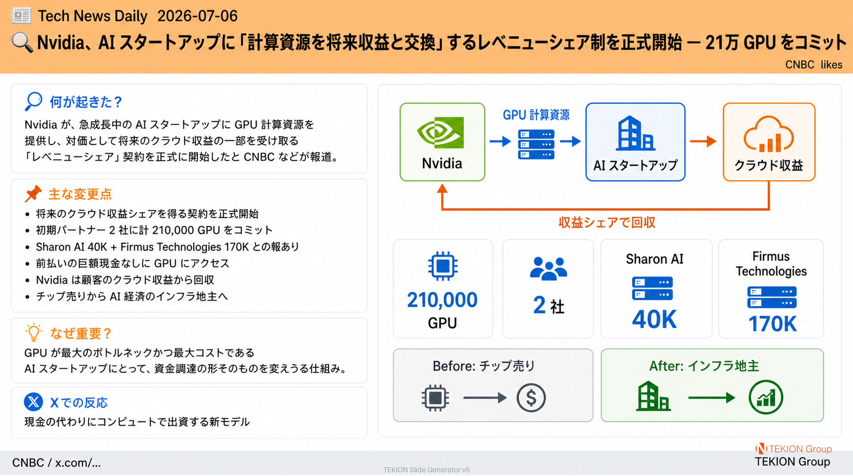Click the people group icon above 2 社

pyautogui.click(x=549, y=268)
